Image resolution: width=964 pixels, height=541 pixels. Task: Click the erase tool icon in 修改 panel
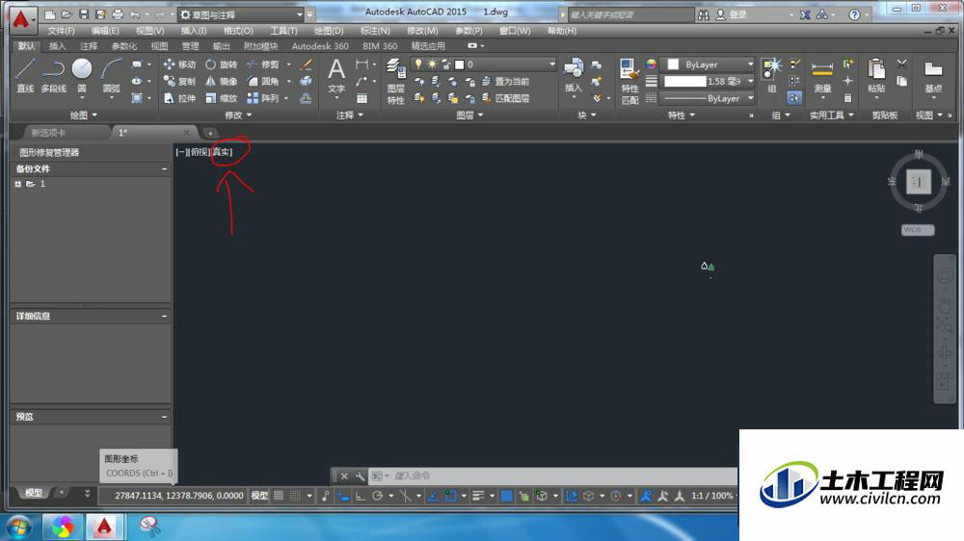(x=306, y=64)
